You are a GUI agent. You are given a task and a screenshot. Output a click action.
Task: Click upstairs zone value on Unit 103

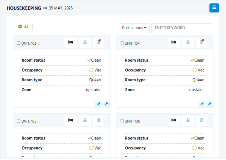(93, 90)
